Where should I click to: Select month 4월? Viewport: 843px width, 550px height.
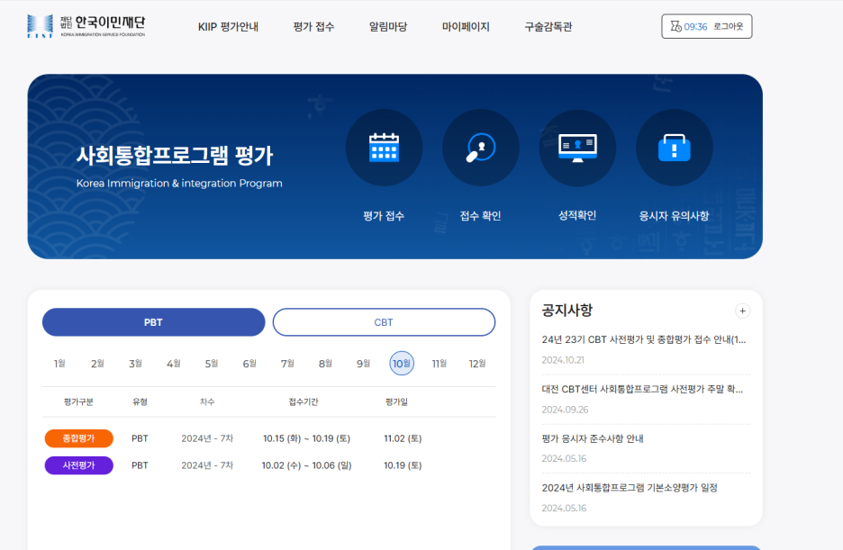coord(173,364)
